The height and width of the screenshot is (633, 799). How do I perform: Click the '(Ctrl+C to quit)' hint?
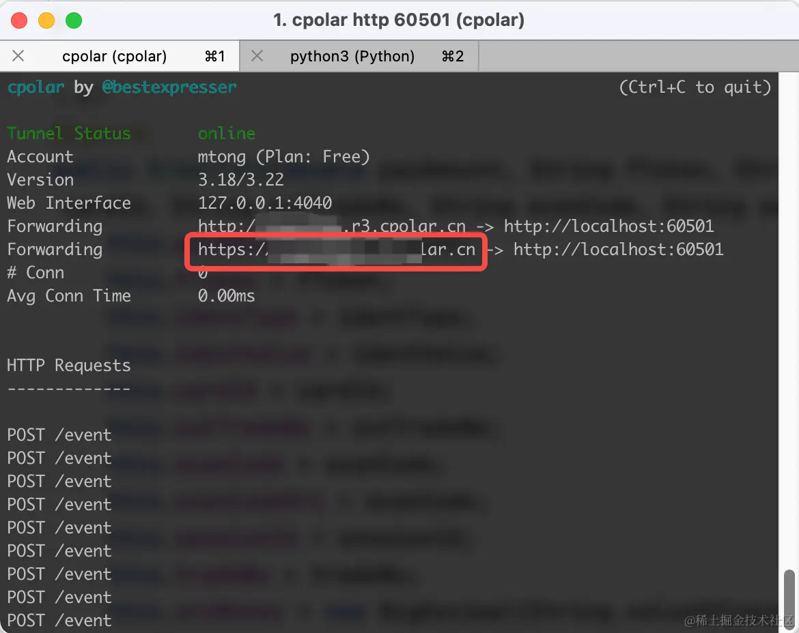(695, 87)
